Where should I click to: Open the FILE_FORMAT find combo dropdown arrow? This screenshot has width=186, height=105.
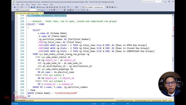coord(104,7)
